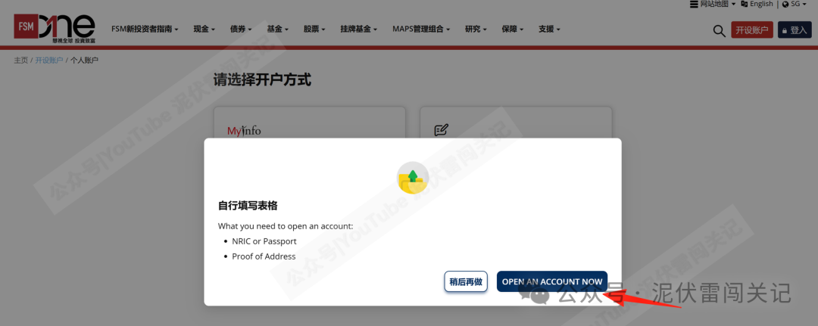
Task: Expand the 现金 menu
Action: pos(204,29)
